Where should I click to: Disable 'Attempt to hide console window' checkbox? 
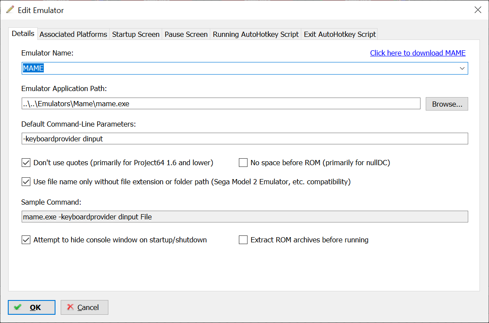point(26,240)
